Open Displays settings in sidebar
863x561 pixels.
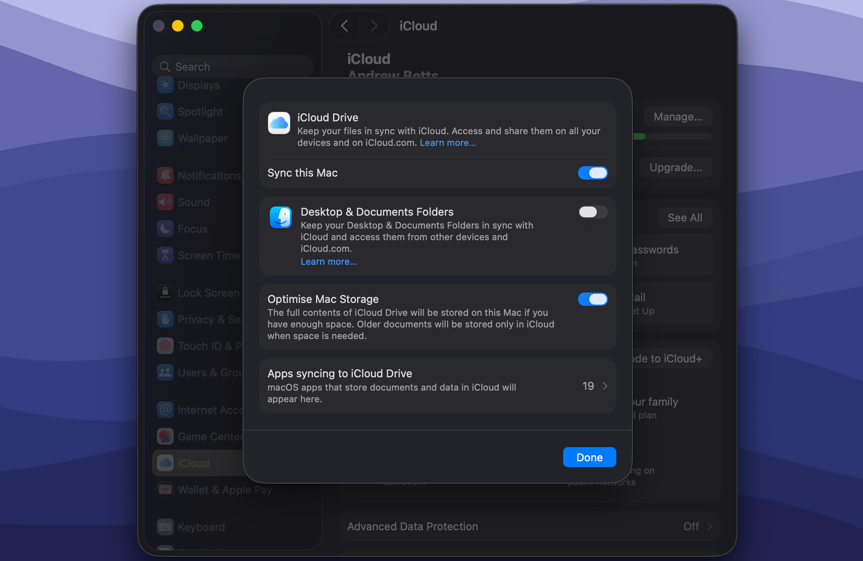[x=199, y=85]
